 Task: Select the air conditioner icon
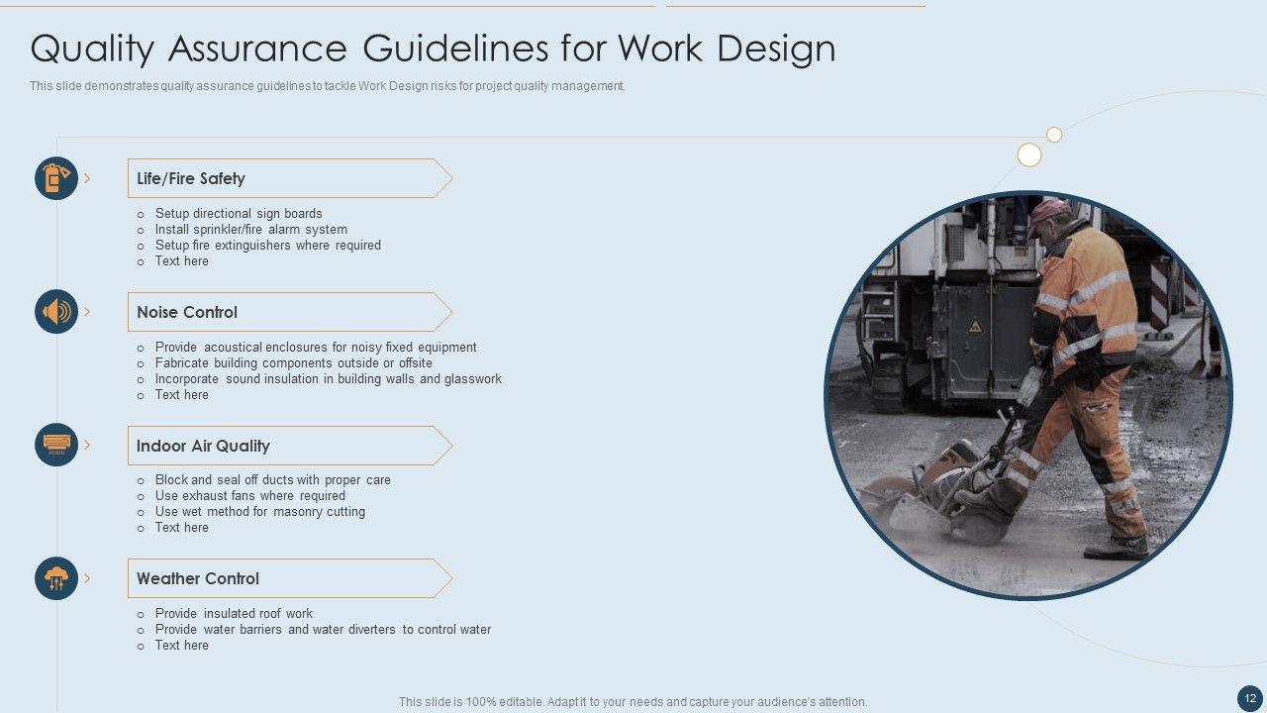(56, 445)
